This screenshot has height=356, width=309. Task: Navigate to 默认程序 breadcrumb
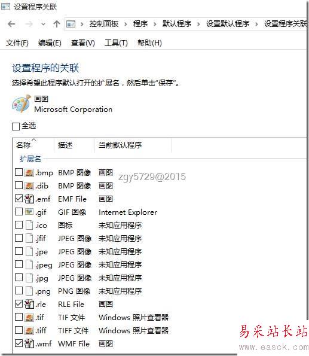(177, 24)
